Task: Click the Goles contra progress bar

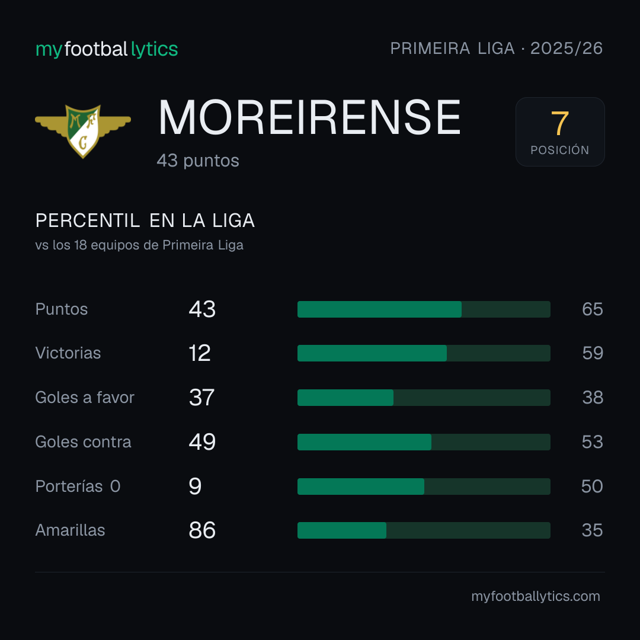Action: pyautogui.click(x=424, y=442)
